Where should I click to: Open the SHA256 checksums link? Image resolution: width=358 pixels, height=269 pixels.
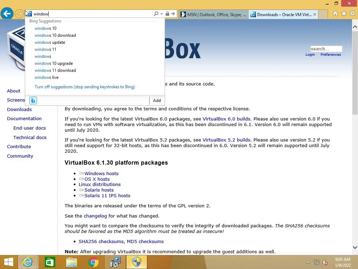point(101,242)
